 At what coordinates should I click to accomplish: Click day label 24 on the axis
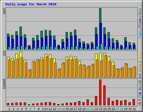pos(105,109)
